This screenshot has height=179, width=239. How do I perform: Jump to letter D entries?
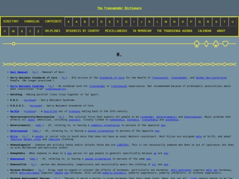click(x=101, y=22)
